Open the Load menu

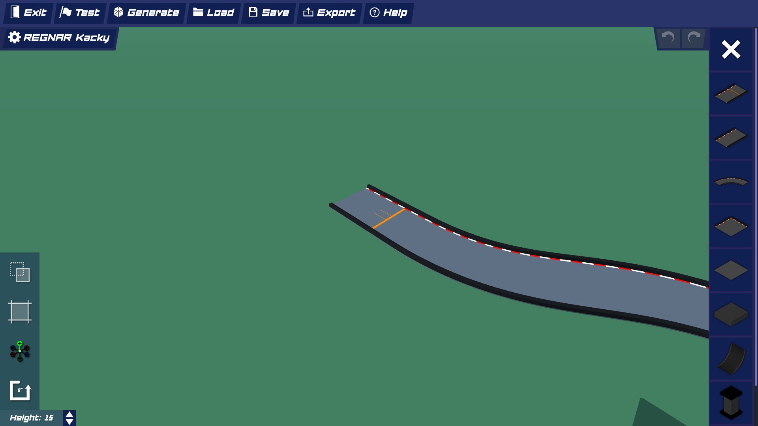[214, 13]
